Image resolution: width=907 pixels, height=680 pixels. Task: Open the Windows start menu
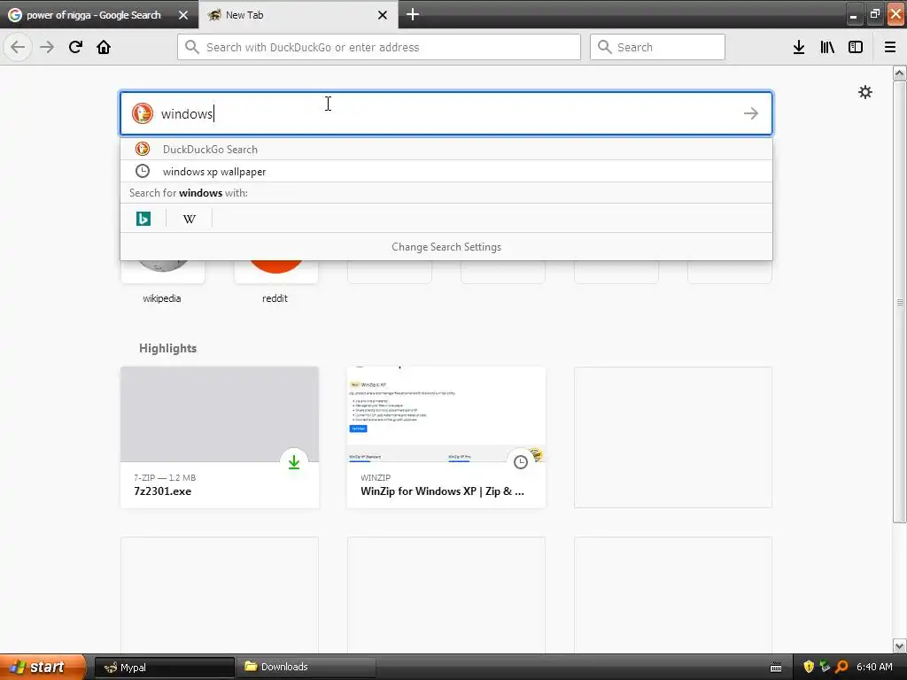43,667
